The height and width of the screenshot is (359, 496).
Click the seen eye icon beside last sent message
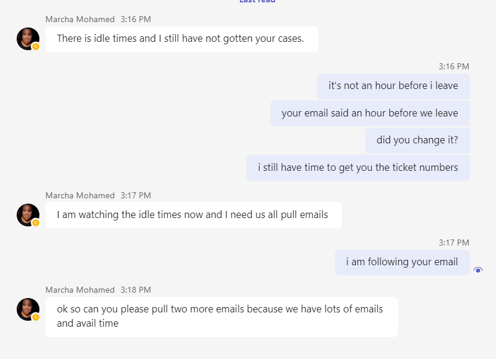(477, 270)
